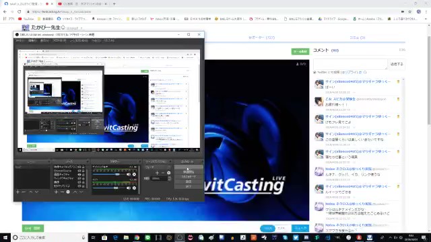Toggle the post to Twitter checkbox
Viewport: 431px width, 242px height.
tap(314, 73)
